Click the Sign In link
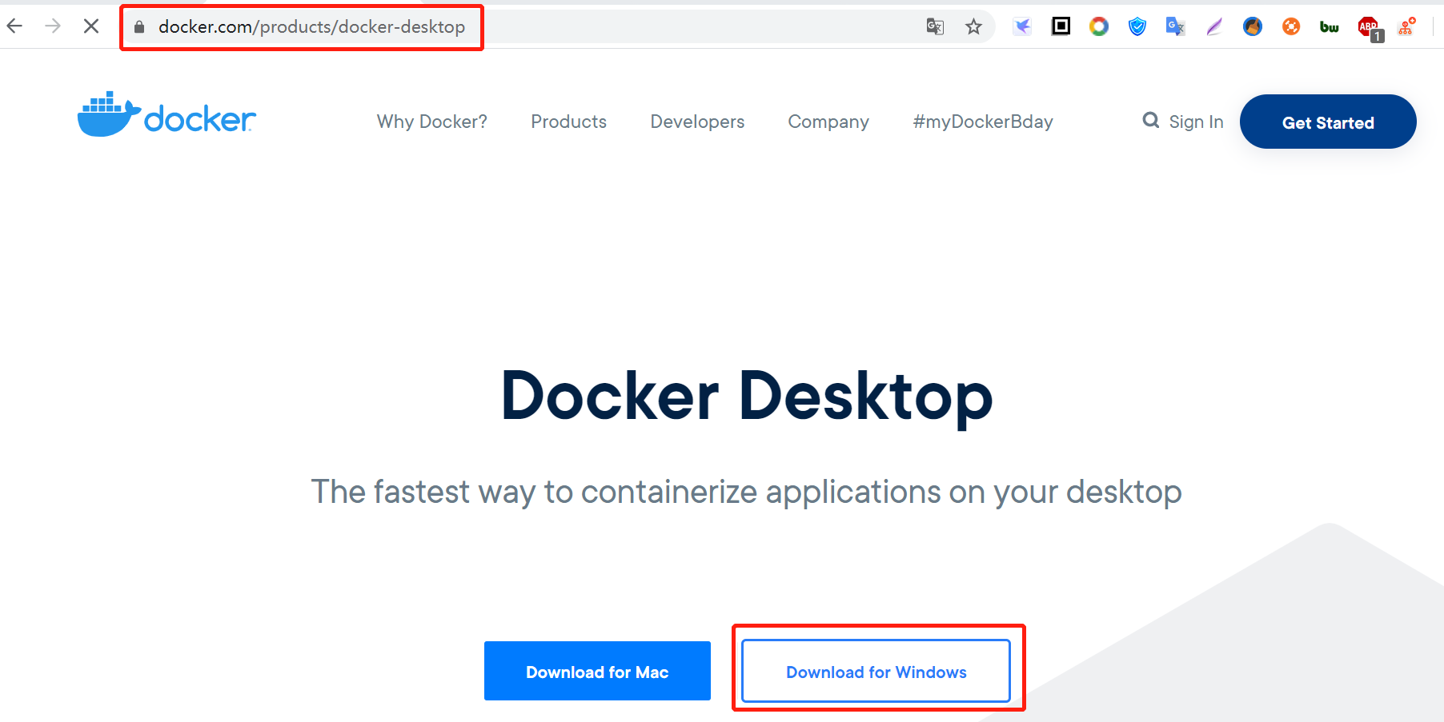 pyautogui.click(x=1196, y=122)
